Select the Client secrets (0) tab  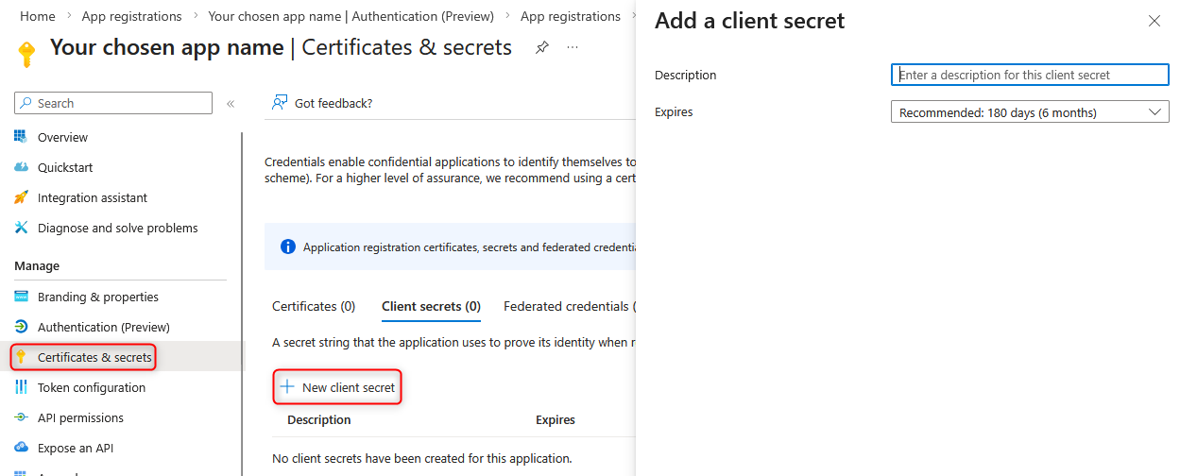click(x=431, y=306)
